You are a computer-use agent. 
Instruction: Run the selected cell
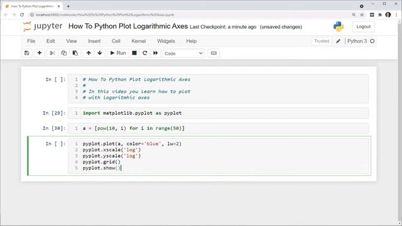118,53
